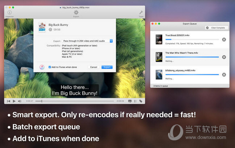
Task: Click the Export Queue window title
Action: (190, 24)
